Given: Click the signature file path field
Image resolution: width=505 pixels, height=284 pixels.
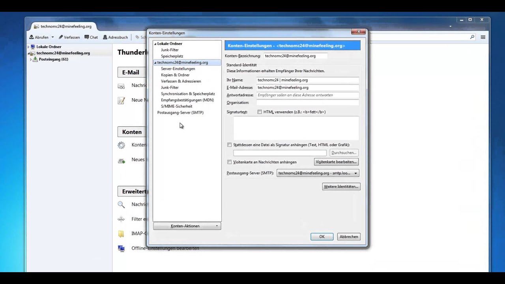Looking at the screenshot, I should tap(280, 153).
